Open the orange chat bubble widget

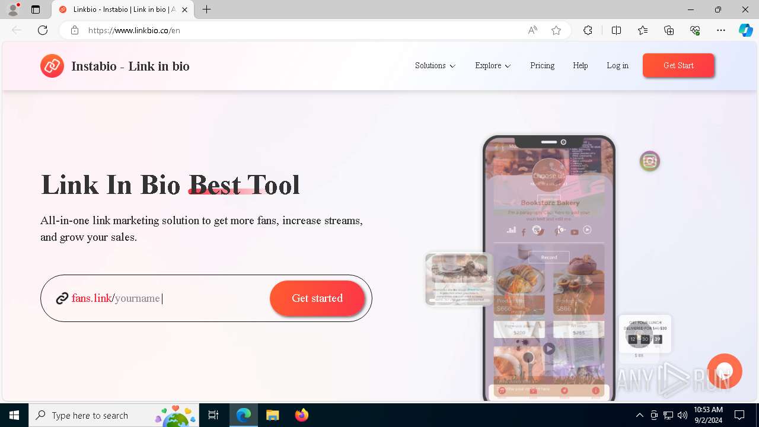[725, 371]
